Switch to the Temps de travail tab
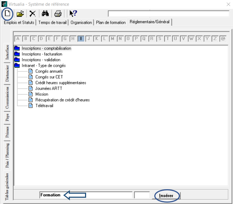Screen dimensions: 233x204 [x=53, y=23]
